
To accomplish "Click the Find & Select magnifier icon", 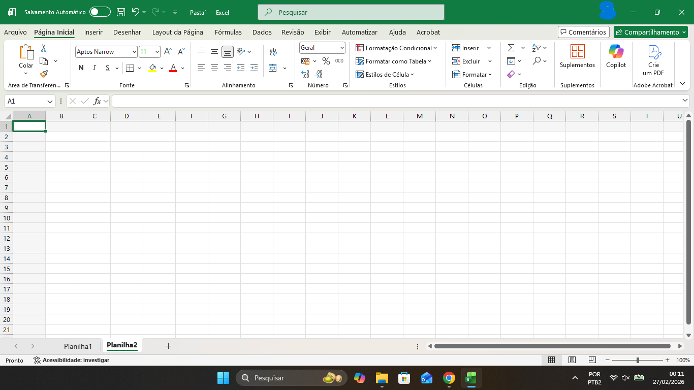I will click(x=537, y=61).
